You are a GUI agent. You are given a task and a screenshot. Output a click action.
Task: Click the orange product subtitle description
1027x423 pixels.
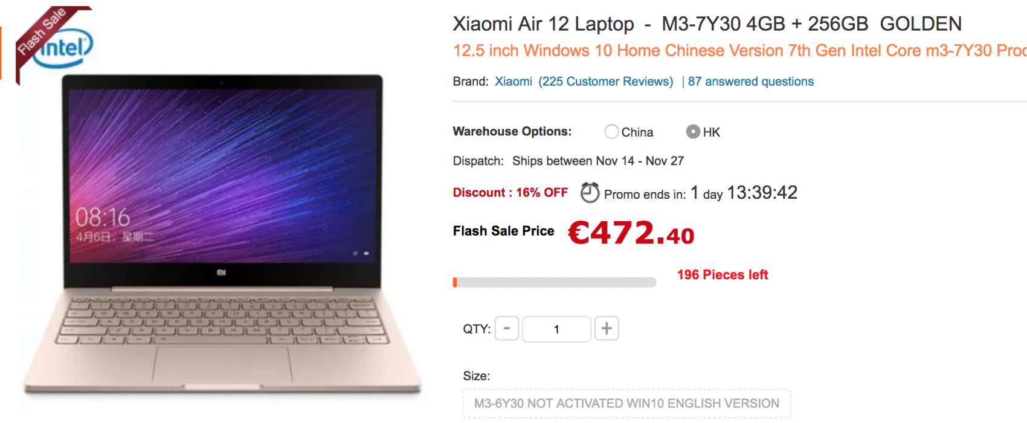pos(740,51)
